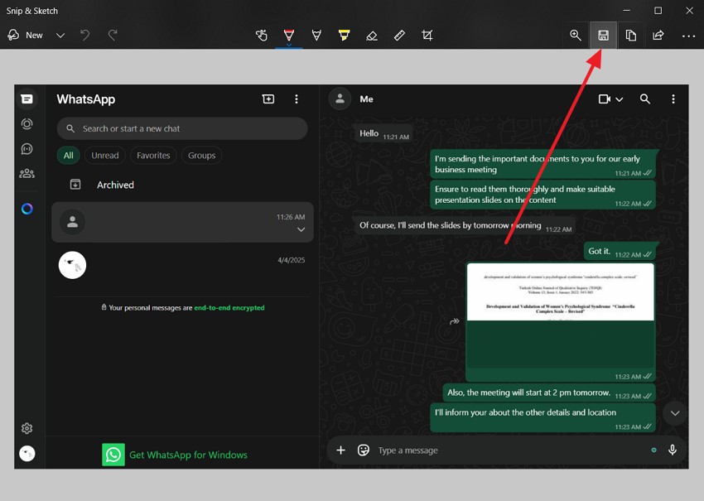Click the shared document thumbnail in chat

point(560,316)
